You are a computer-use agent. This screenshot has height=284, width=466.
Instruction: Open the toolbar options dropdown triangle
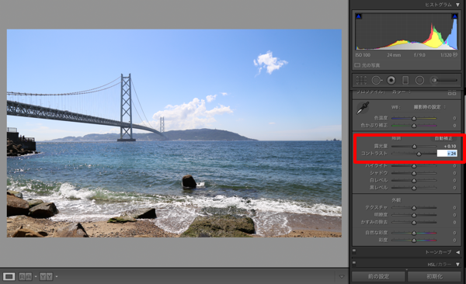342,276
